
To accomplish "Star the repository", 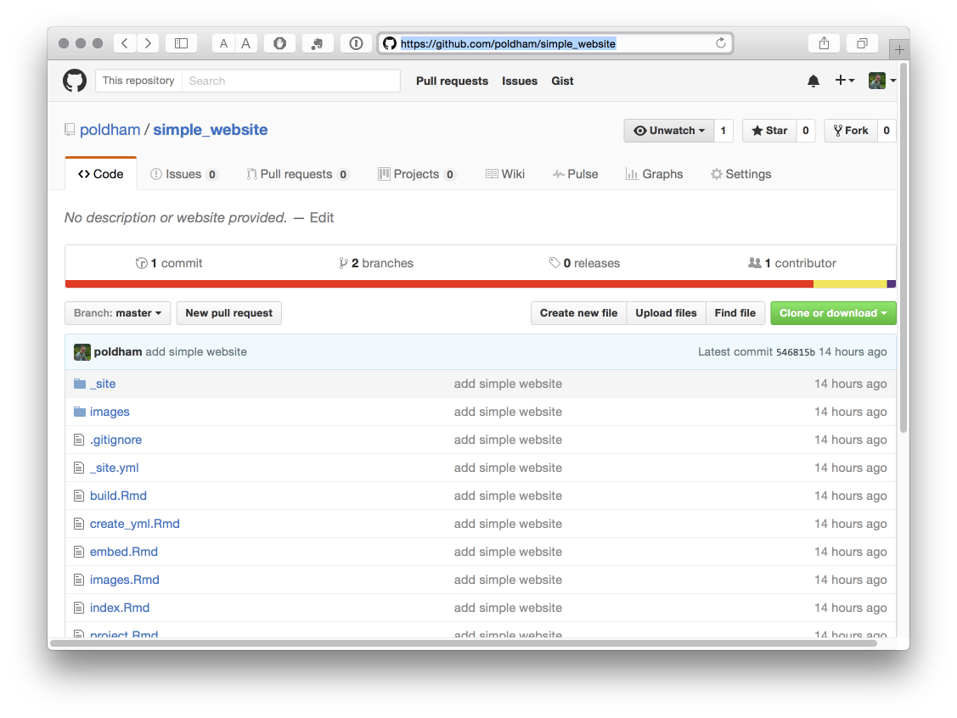I will pyautogui.click(x=769, y=131).
